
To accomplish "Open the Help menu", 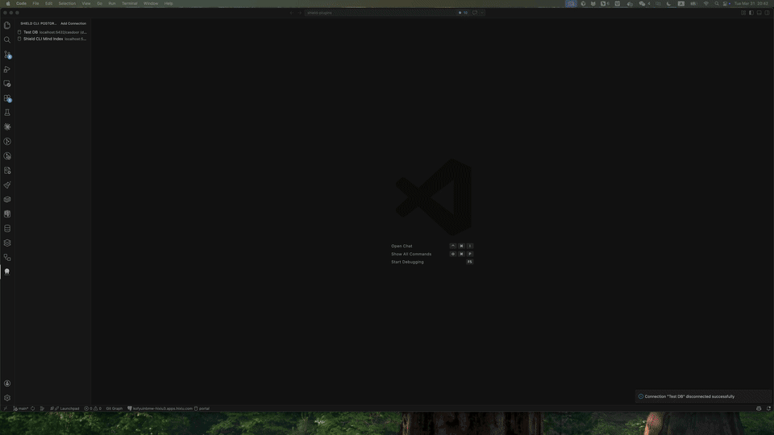I will click(x=169, y=3).
